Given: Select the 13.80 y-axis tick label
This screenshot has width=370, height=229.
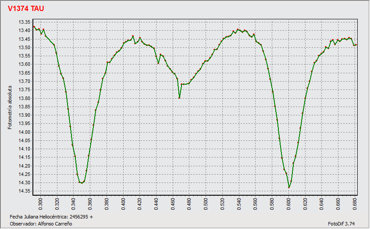Looking at the screenshot, I should click(24, 98).
